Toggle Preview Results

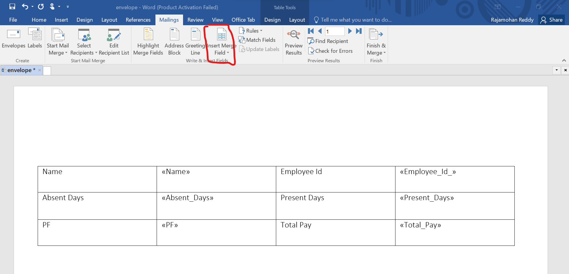click(294, 42)
